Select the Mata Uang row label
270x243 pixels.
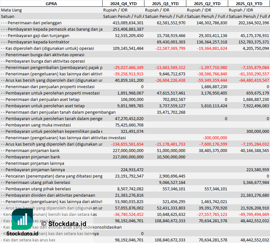[x=12, y=10]
